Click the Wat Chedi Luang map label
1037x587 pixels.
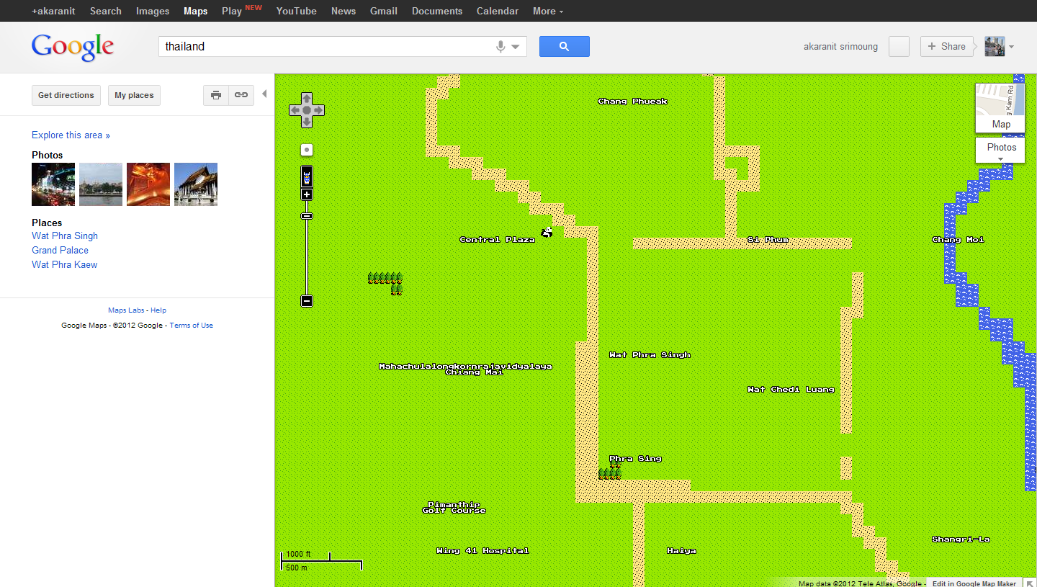[791, 390]
